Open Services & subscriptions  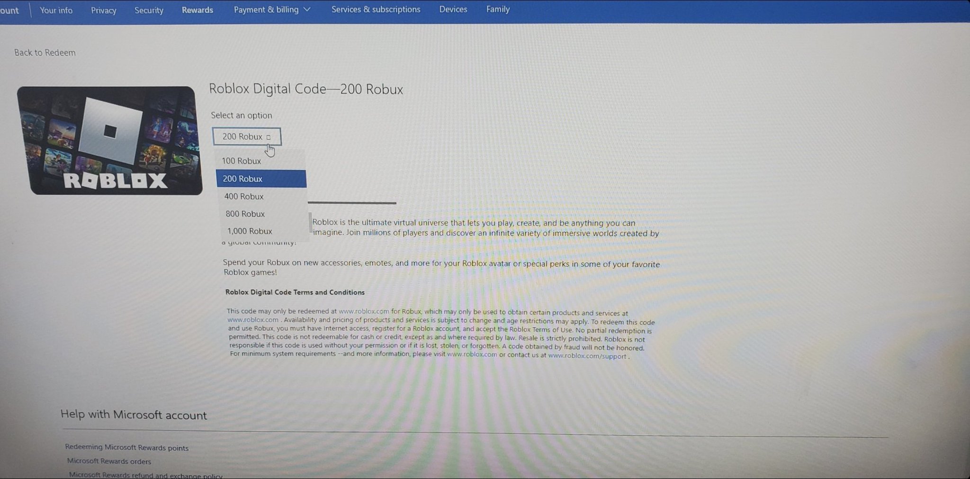(376, 9)
